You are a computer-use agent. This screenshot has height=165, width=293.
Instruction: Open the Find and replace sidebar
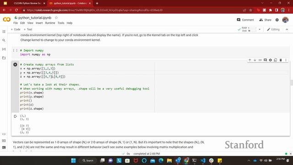pos(4,40)
